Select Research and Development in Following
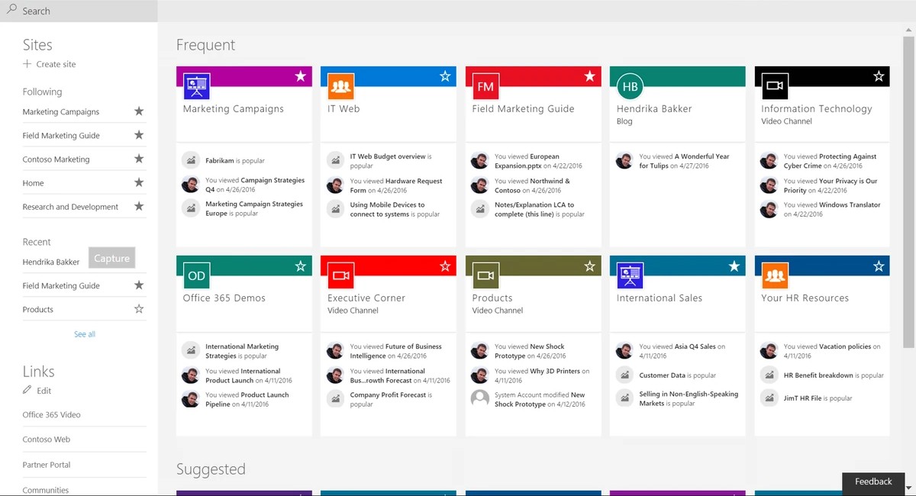The width and height of the screenshot is (916, 496). point(70,207)
